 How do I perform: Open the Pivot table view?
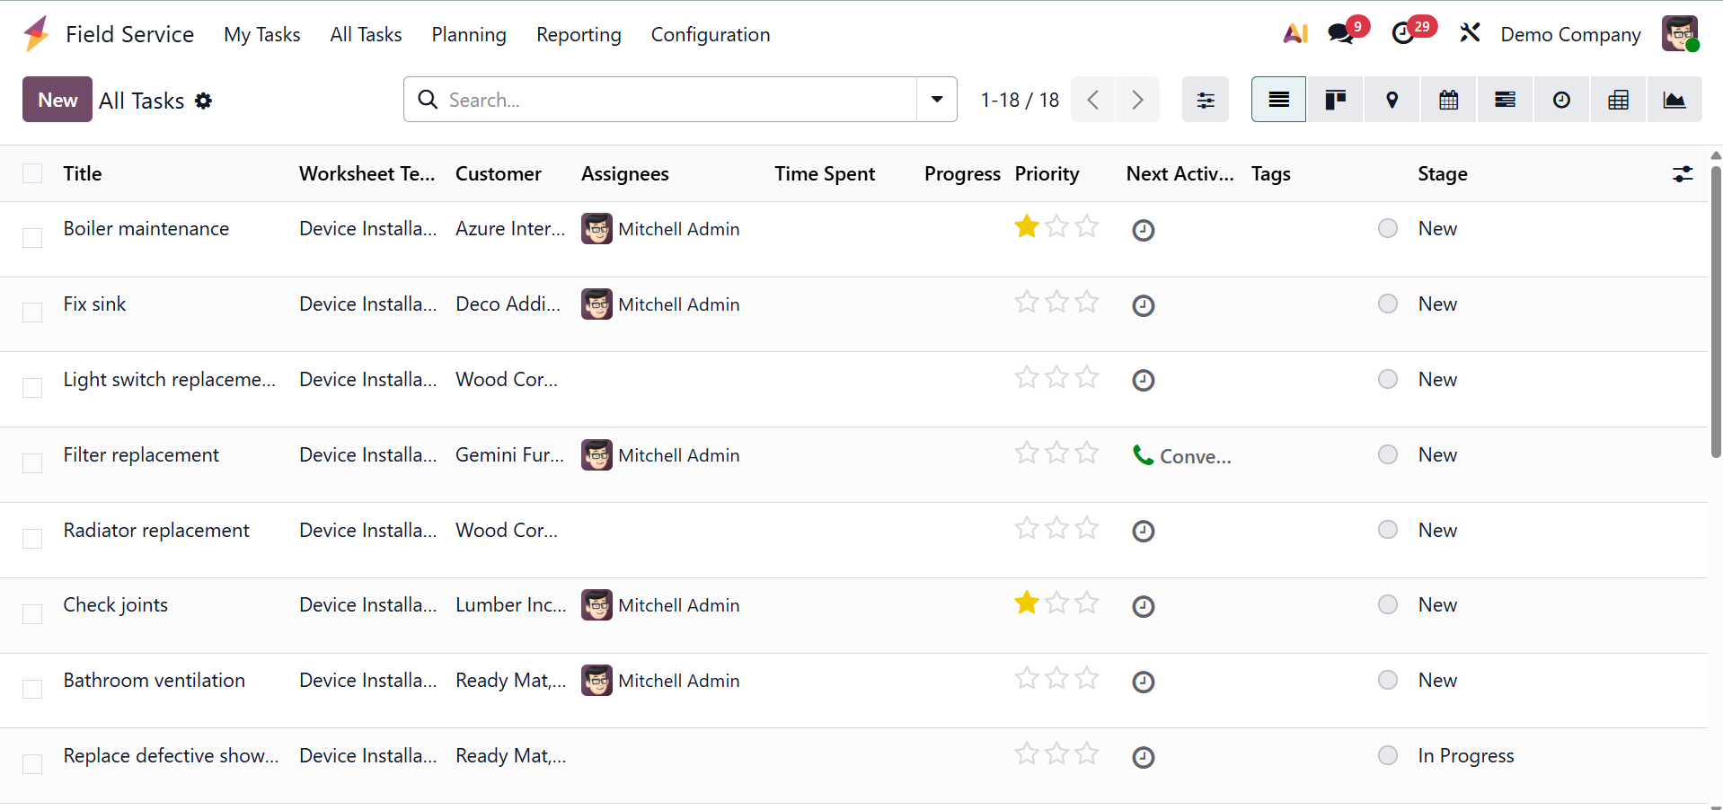[x=1618, y=100]
